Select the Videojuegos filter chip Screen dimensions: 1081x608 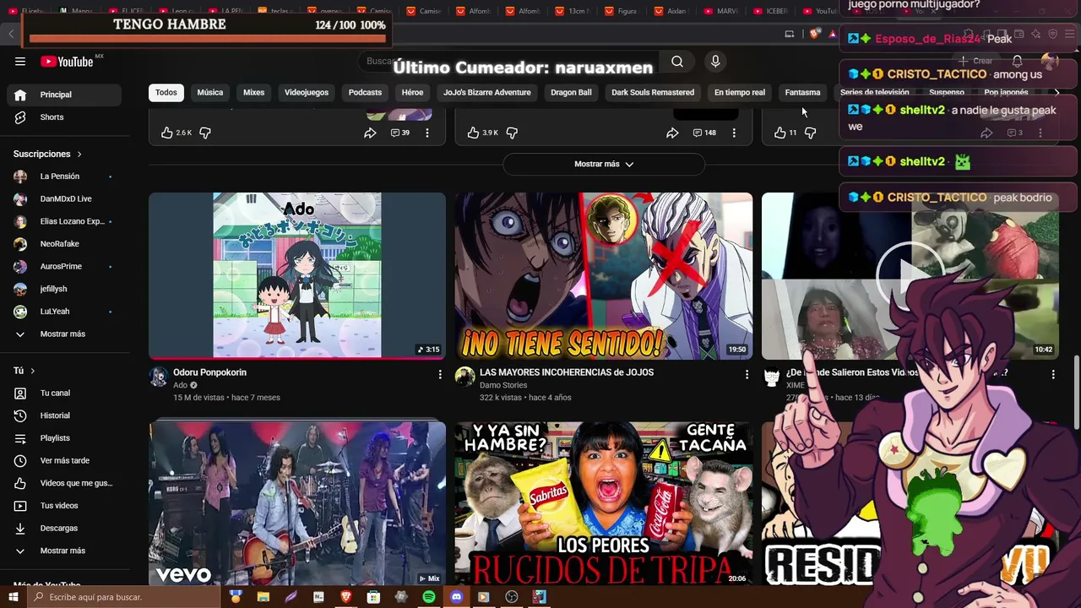307,92
